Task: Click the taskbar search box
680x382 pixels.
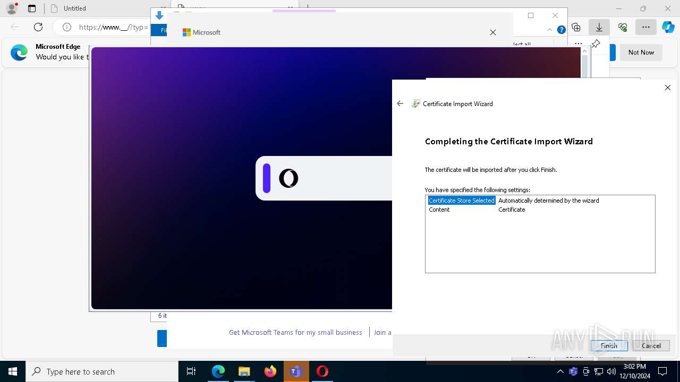Action: tap(102, 371)
